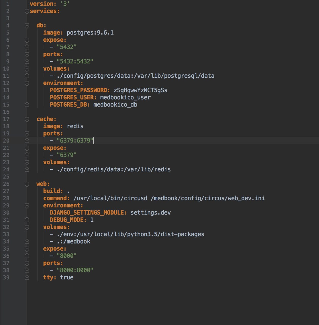Place cursor on the circusd command path
The width and height of the screenshot is (319, 325).
[x=110, y=198]
